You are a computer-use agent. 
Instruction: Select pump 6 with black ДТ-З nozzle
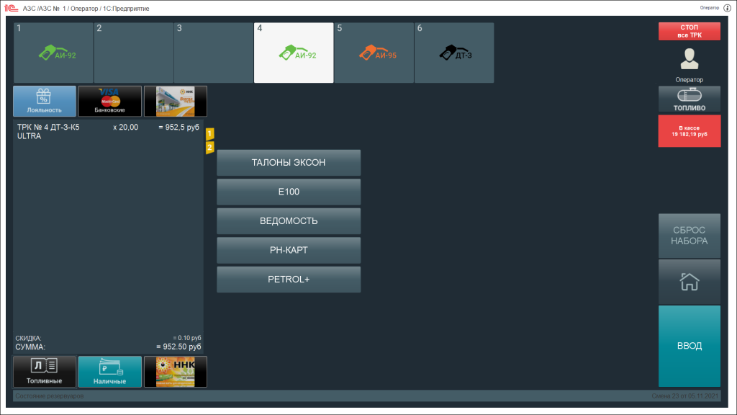[x=453, y=53]
